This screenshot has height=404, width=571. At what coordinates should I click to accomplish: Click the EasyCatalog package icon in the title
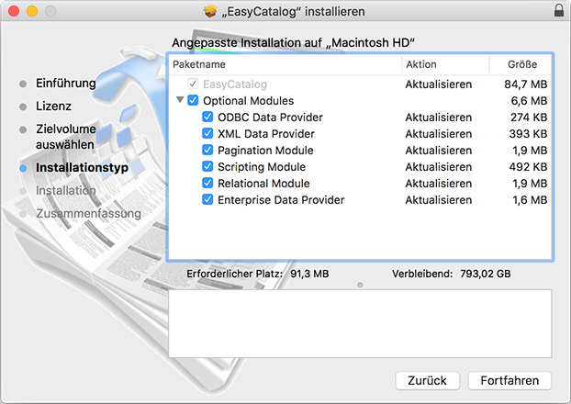point(210,11)
